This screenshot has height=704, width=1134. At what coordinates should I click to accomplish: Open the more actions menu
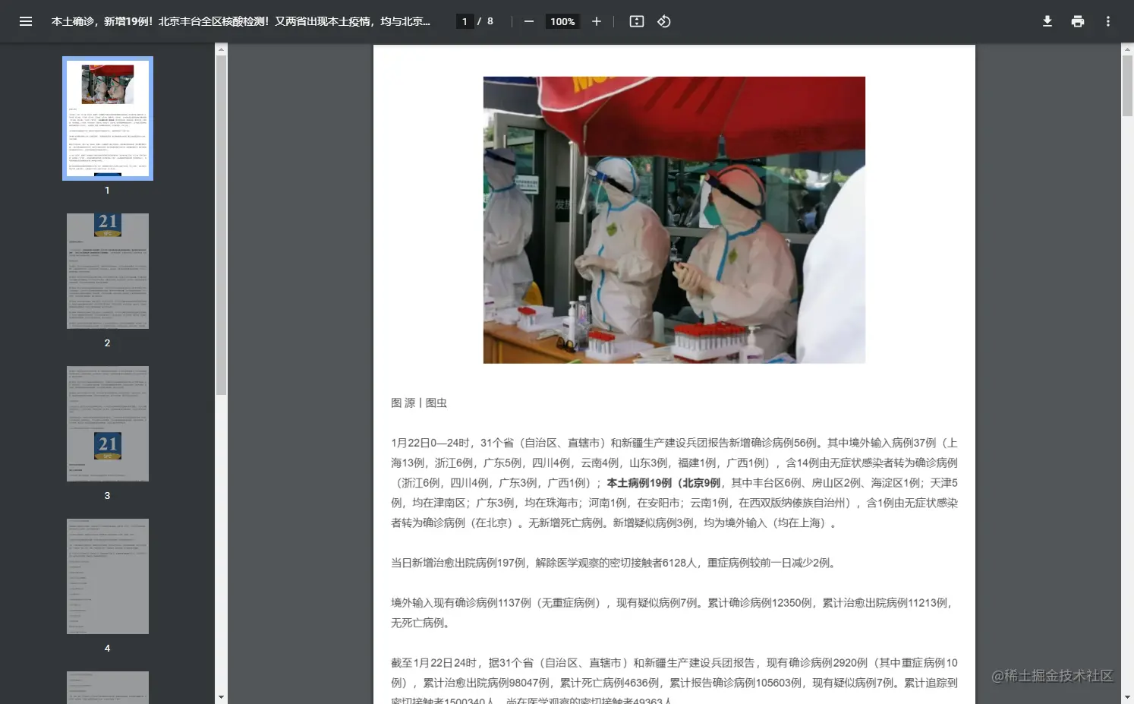coord(1108,21)
